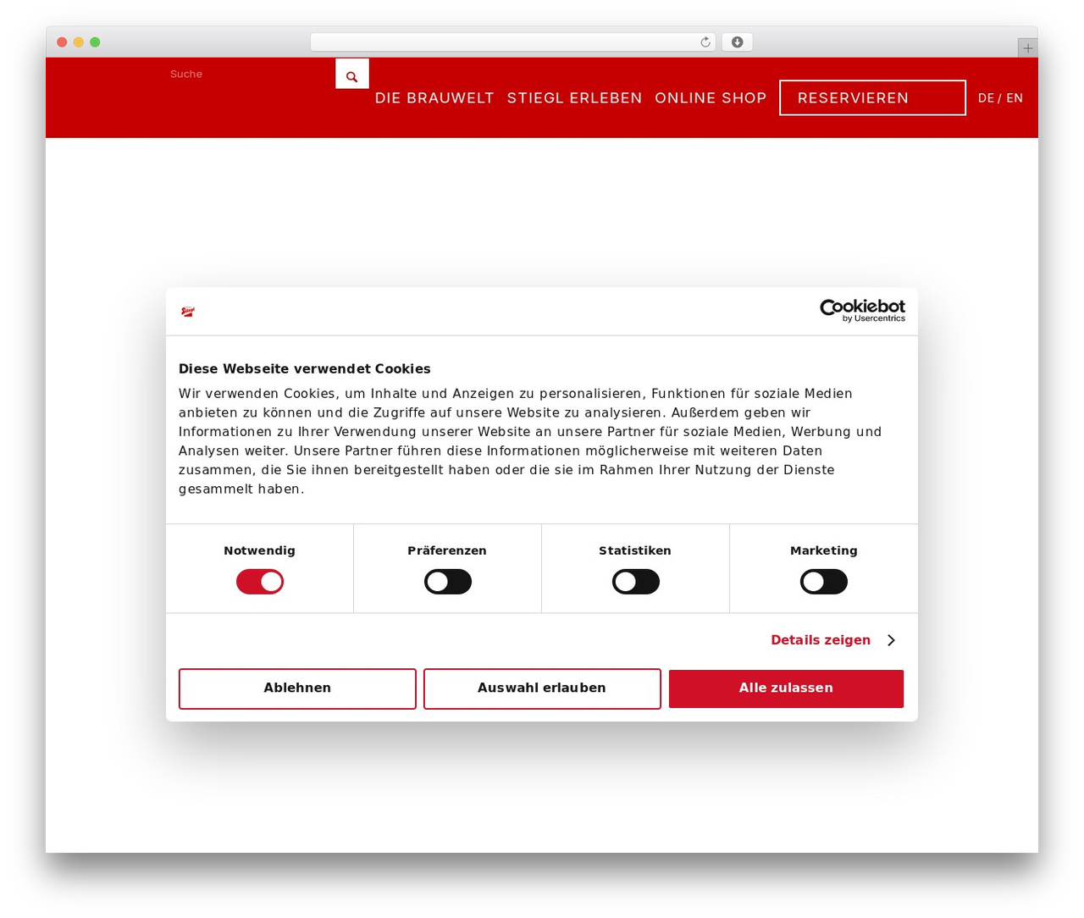Image resolution: width=1084 pixels, height=918 pixels.
Task: Accept all cookies with Alle zulassen
Action: click(x=786, y=688)
